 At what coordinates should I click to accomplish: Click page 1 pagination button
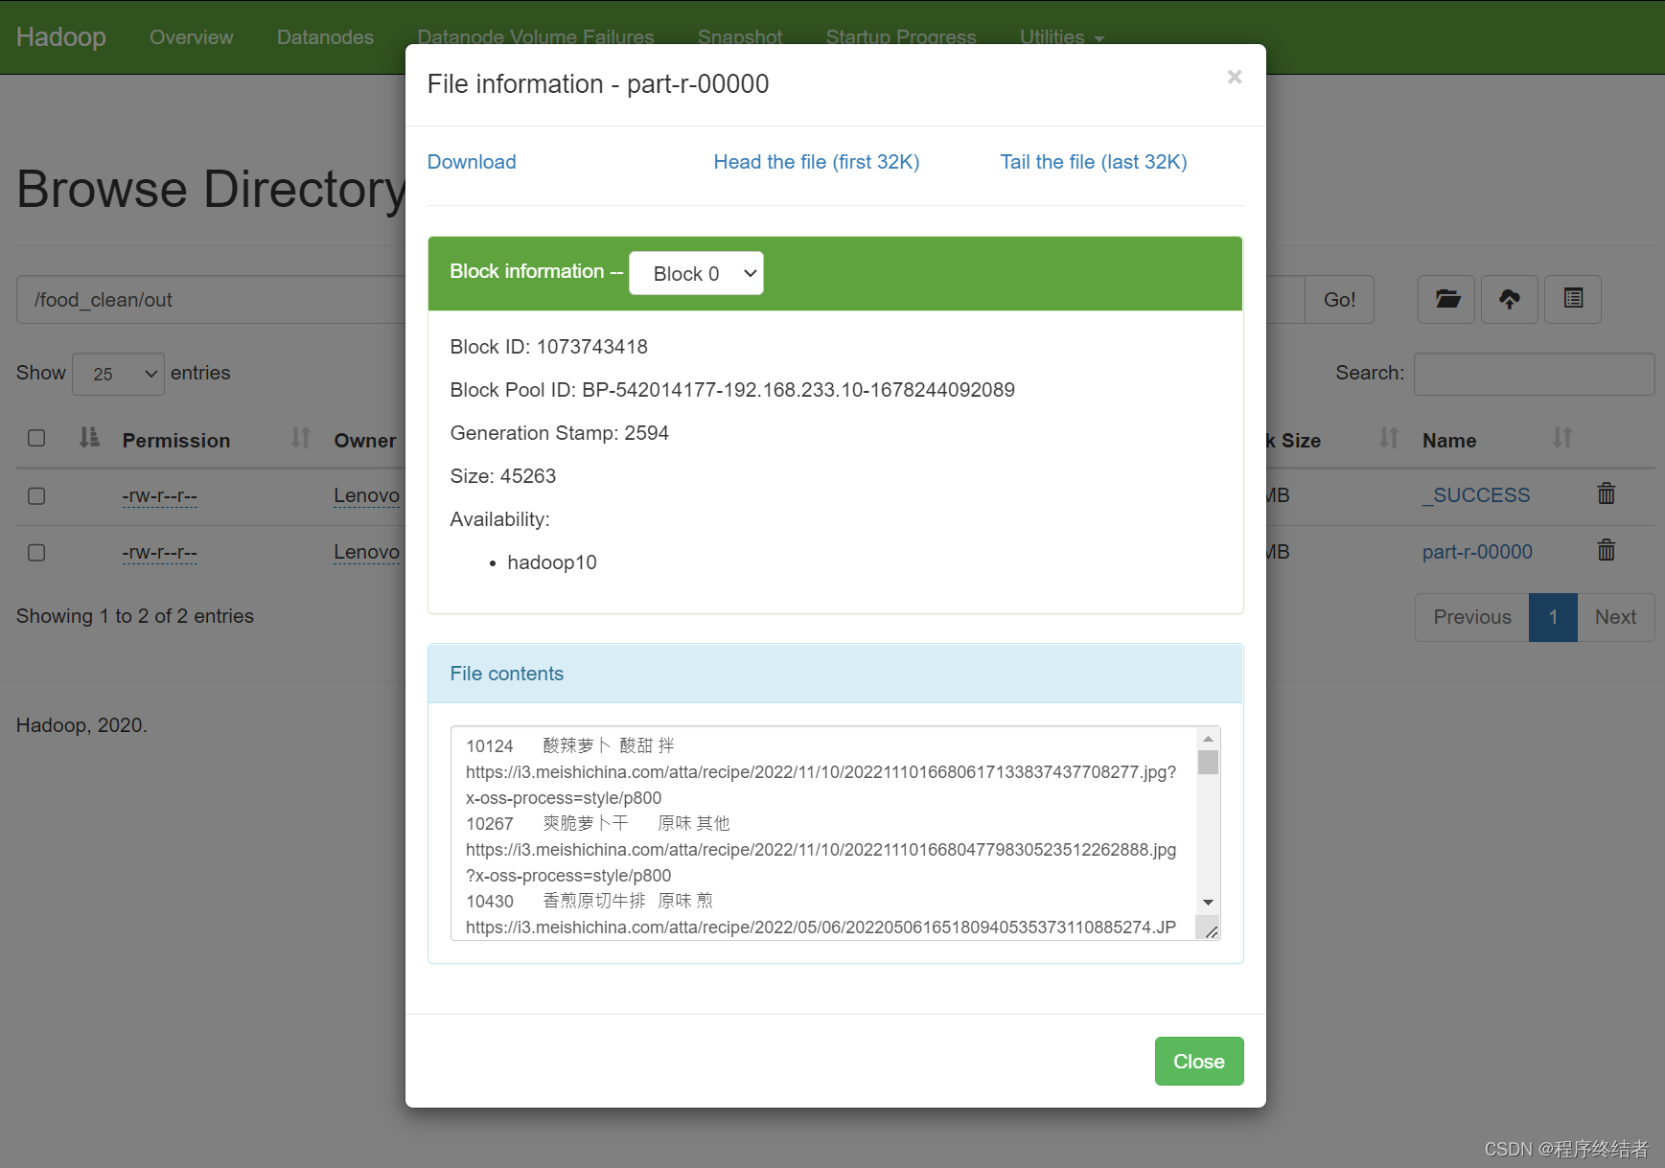pyautogui.click(x=1554, y=617)
